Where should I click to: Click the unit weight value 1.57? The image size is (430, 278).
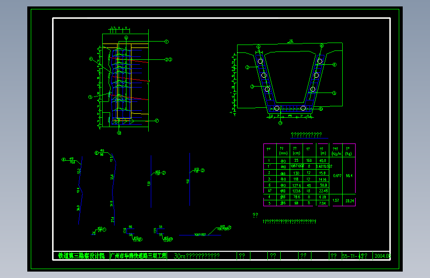pyautogui.click(x=336, y=200)
